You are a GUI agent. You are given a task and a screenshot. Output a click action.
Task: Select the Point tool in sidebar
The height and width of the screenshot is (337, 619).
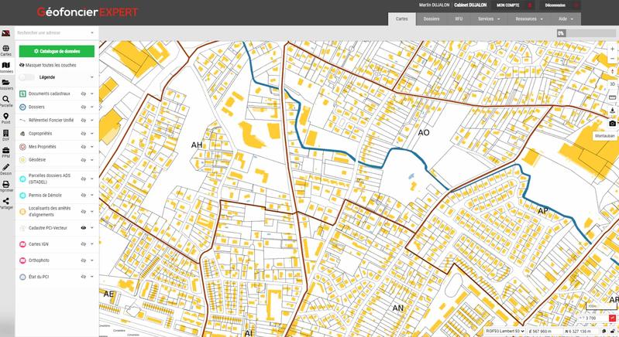pos(5,118)
